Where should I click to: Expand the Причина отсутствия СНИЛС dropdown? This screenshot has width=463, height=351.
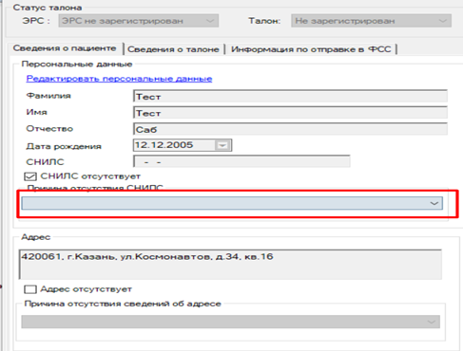tap(232, 203)
